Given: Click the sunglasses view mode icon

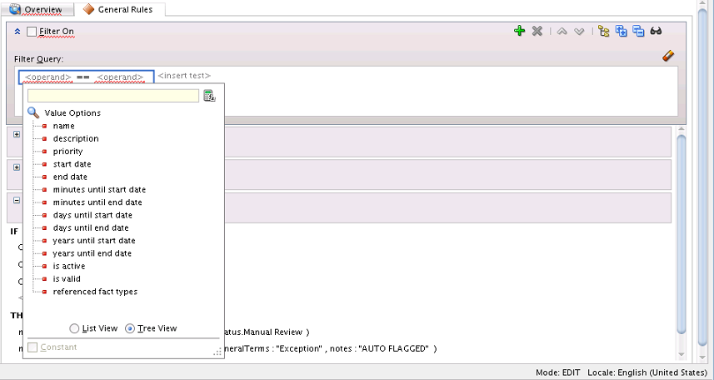Looking at the screenshot, I should click(656, 31).
